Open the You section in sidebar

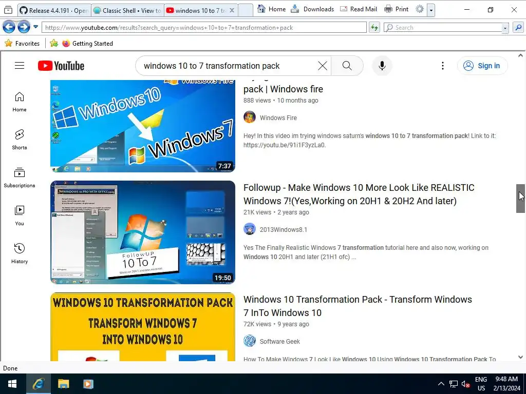click(20, 216)
